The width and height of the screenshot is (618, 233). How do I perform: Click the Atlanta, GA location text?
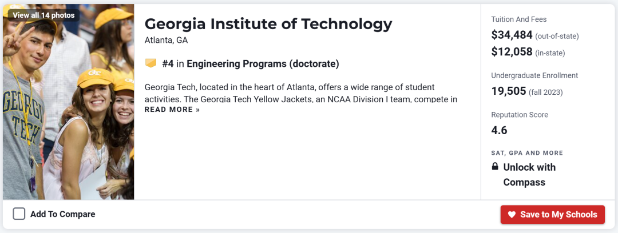(x=166, y=41)
